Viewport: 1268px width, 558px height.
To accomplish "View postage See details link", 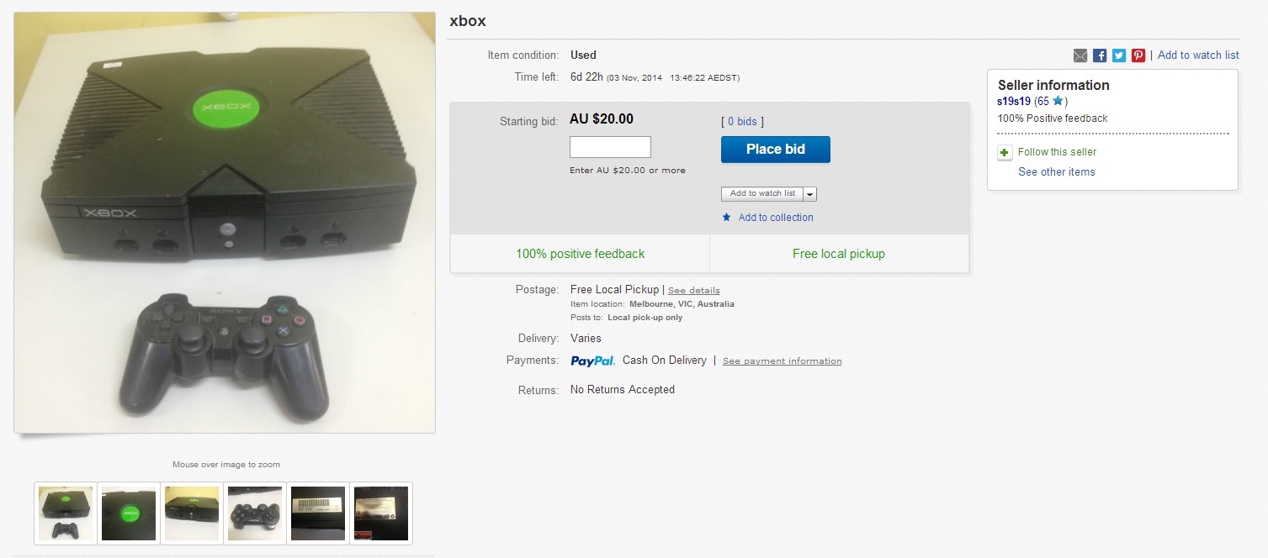I will click(694, 291).
